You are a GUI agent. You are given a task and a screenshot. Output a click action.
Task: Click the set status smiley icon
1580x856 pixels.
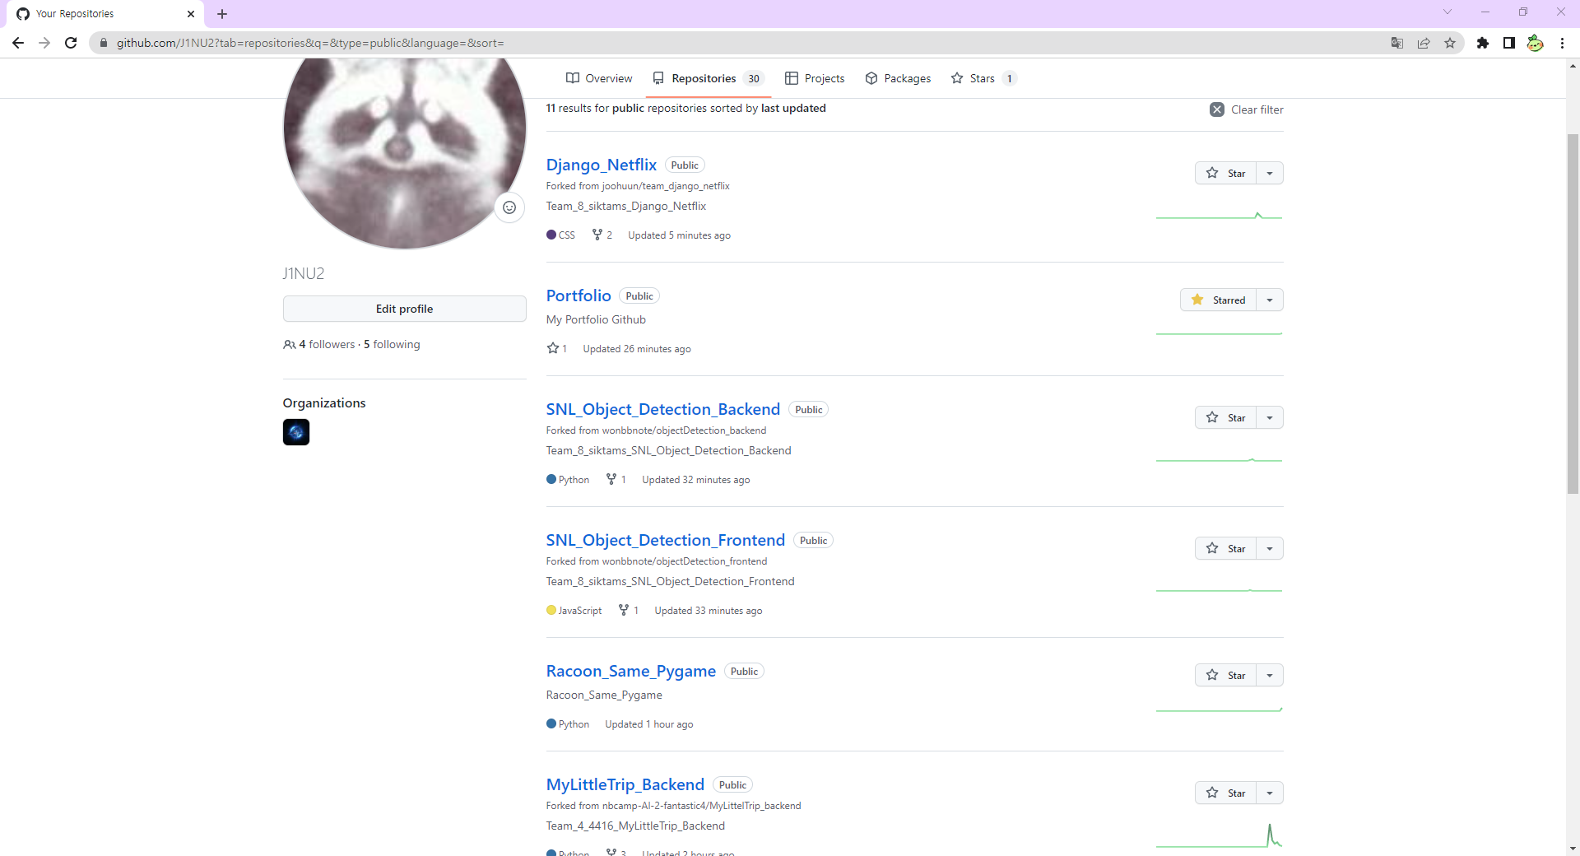[x=509, y=207]
